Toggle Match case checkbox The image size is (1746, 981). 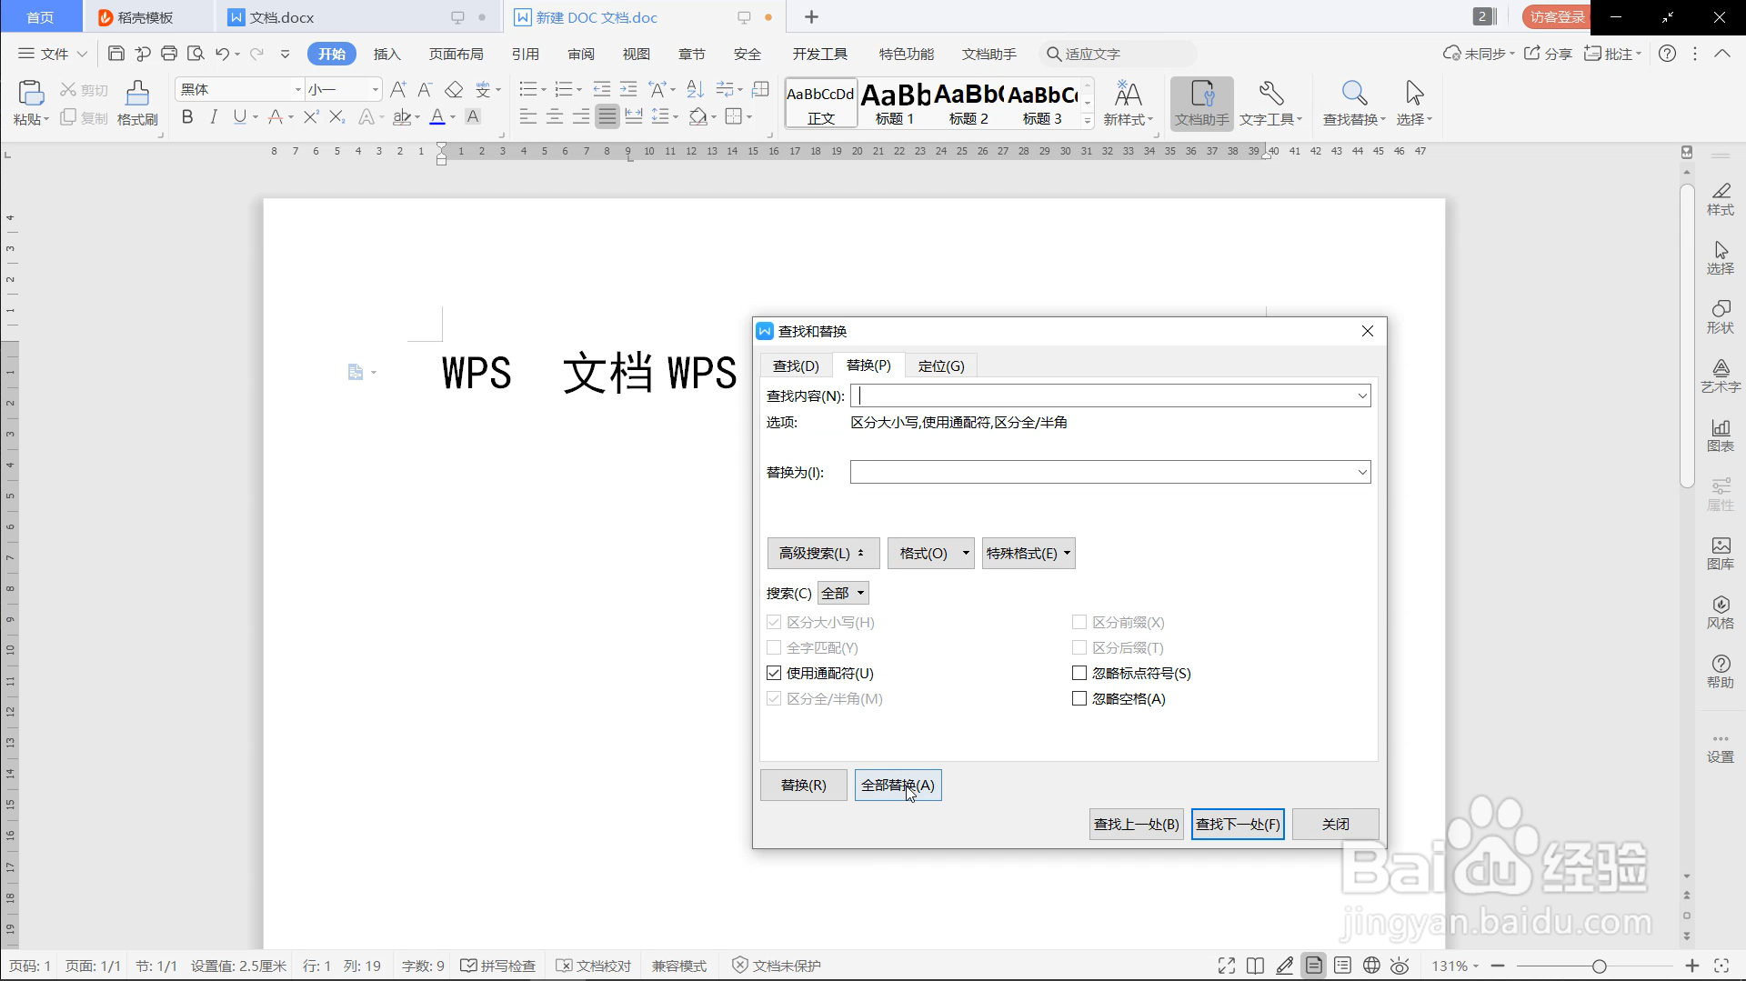pyautogui.click(x=774, y=622)
